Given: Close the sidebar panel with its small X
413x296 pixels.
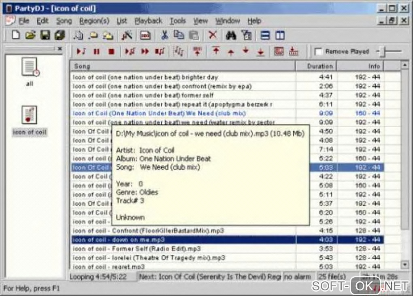Looking at the screenshot, I should tap(60, 49).
